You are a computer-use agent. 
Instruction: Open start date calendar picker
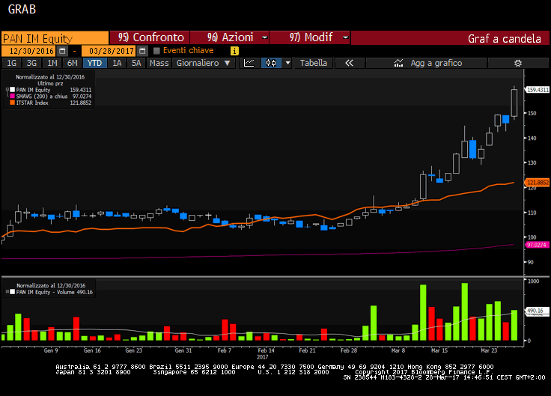click(x=62, y=51)
